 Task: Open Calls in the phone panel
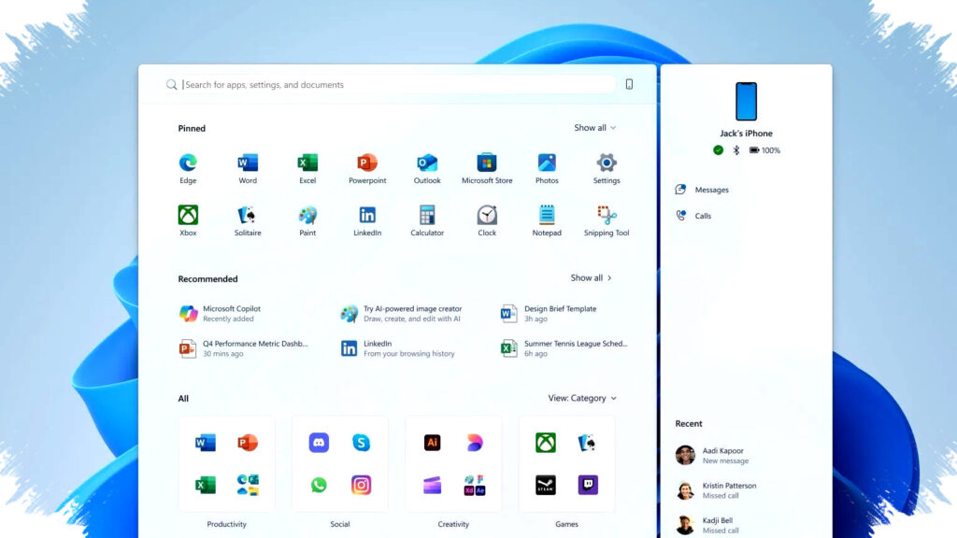pyautogui.click(x=693, y=216)
